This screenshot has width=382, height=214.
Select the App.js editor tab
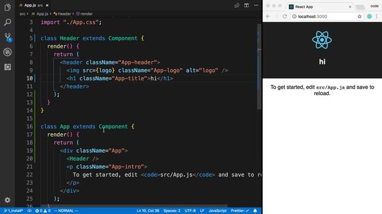[33, 5]
